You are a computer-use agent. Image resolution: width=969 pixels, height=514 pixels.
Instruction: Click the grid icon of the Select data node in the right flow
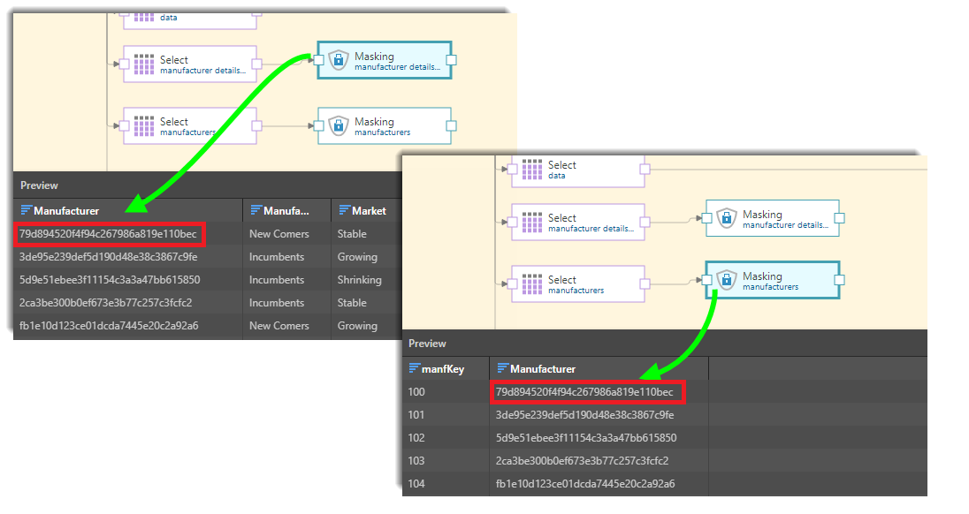[531, 170]
